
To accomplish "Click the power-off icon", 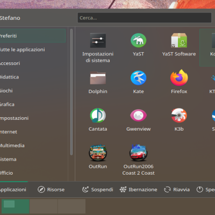I will click(200, 189).
